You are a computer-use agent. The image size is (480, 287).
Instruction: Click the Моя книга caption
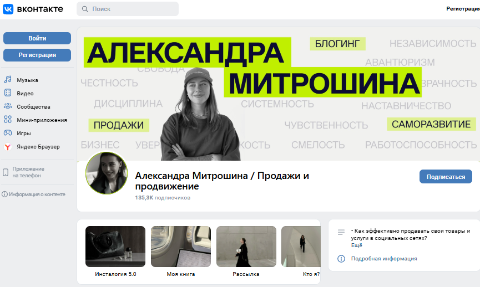[180, 274]
